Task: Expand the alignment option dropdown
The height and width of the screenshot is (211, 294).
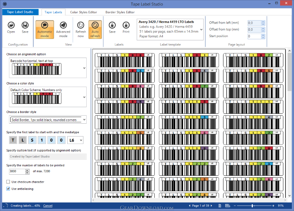Action: click(84, 68)
